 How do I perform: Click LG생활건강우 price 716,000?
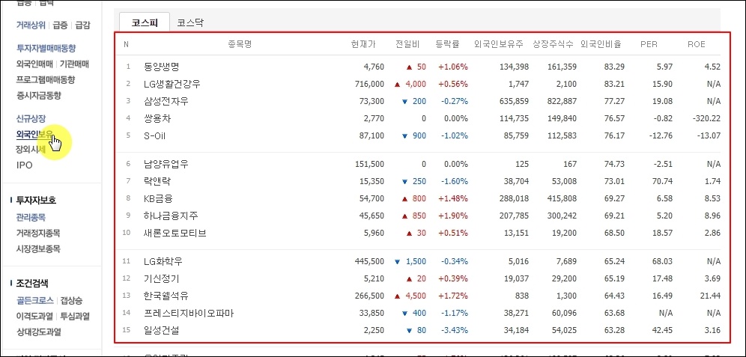pyautogui.click(x=370, y=84)
